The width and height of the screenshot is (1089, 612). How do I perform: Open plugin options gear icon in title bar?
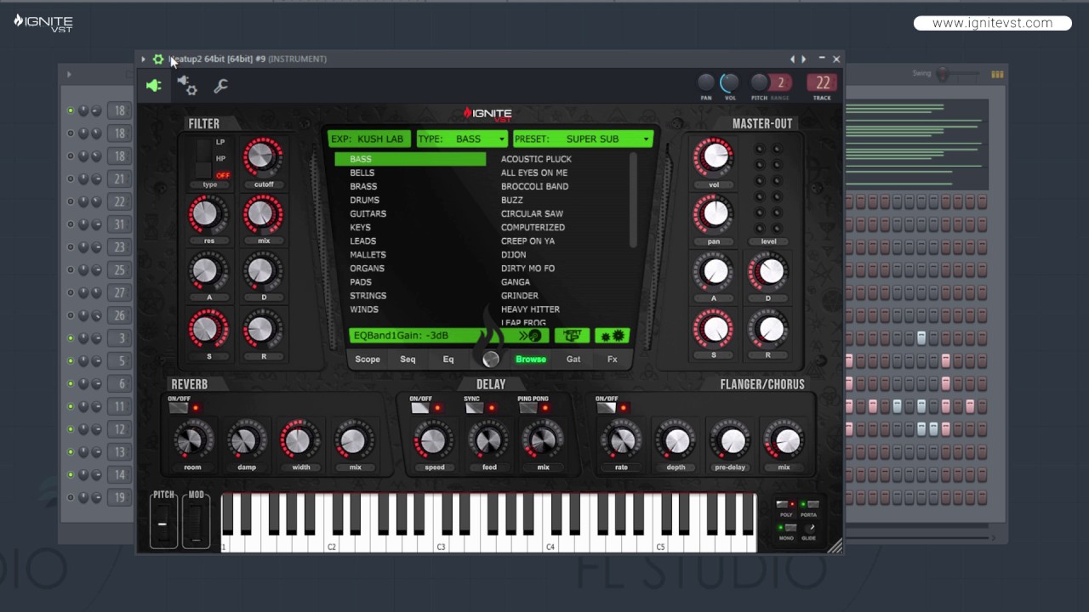tap(157, 59)
